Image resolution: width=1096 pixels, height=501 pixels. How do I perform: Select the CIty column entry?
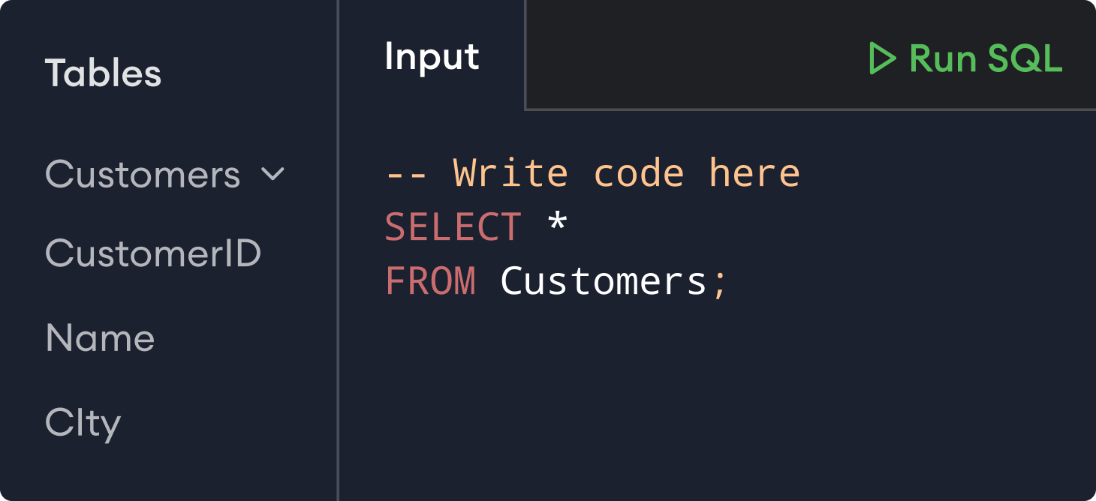(83, 422)
